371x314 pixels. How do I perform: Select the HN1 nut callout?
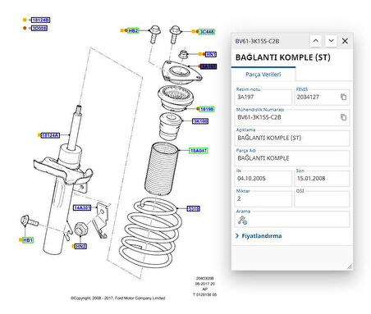[x=211, y=54]
